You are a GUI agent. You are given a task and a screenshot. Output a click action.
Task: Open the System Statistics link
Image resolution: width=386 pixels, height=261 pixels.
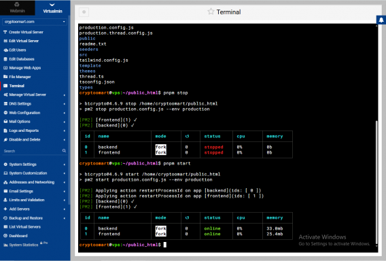[x=24, y=245]
